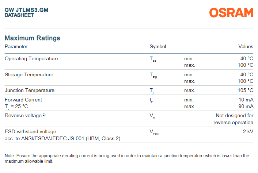Click the Forward Current parameter label
The image size is (258, 173).
click(23, 100)
